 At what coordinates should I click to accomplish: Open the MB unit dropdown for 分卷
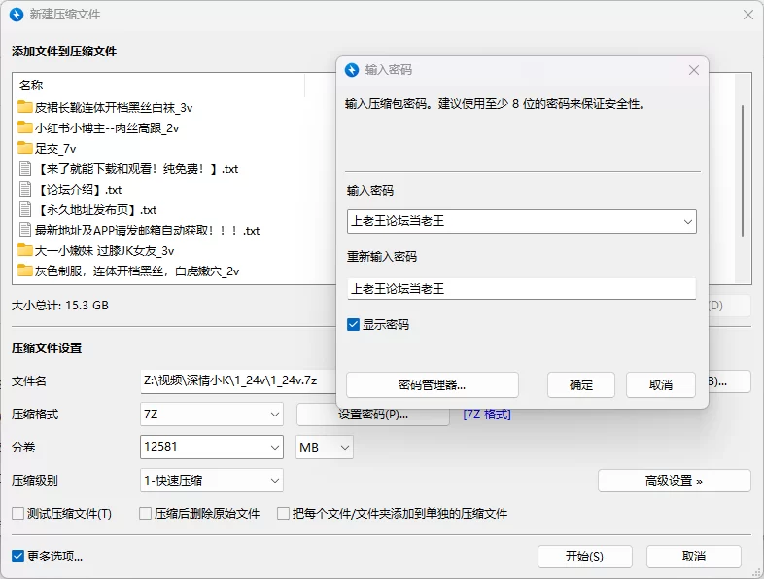(344, 448)
